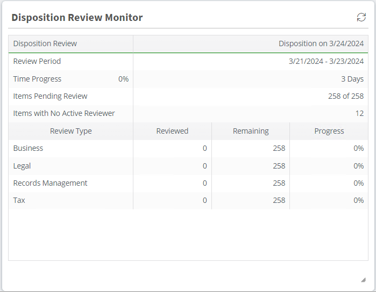This screenshot has width=376, height=292.
Task: Click Legal reviewed count 0
Action: (204, 166)
